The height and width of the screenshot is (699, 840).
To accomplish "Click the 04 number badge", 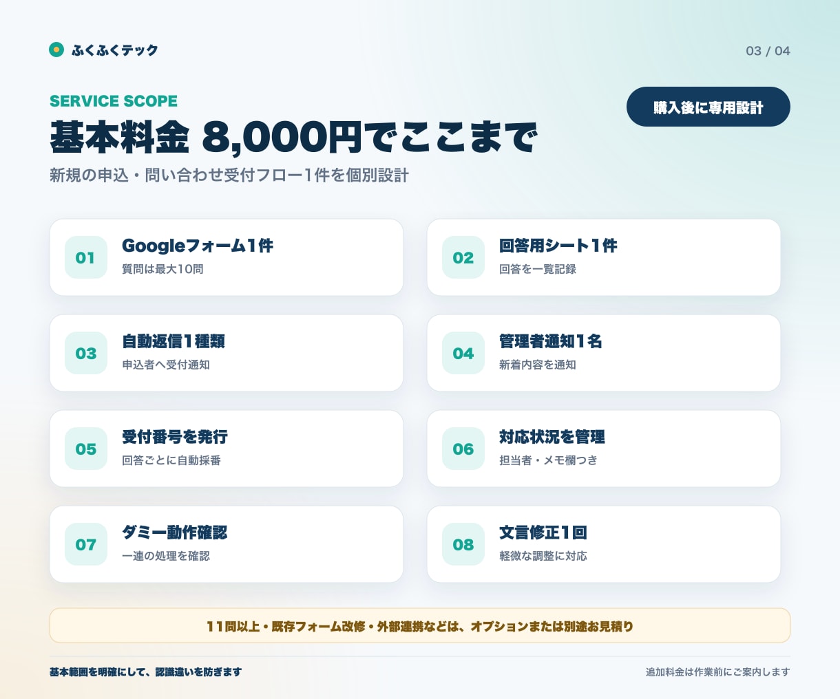I will click(463, 353).
